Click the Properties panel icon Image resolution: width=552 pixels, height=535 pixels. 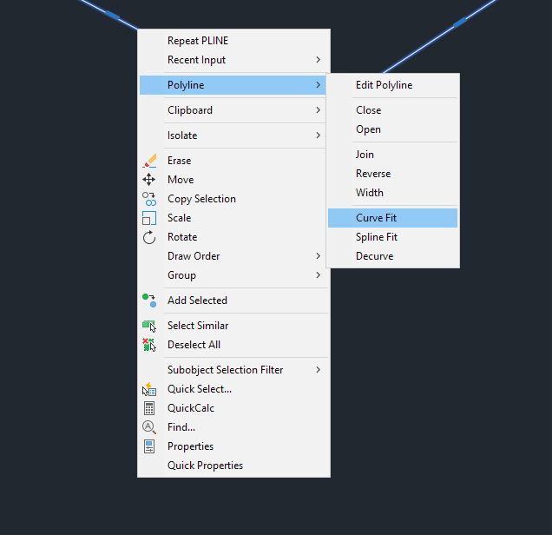(x=149, y=446)
